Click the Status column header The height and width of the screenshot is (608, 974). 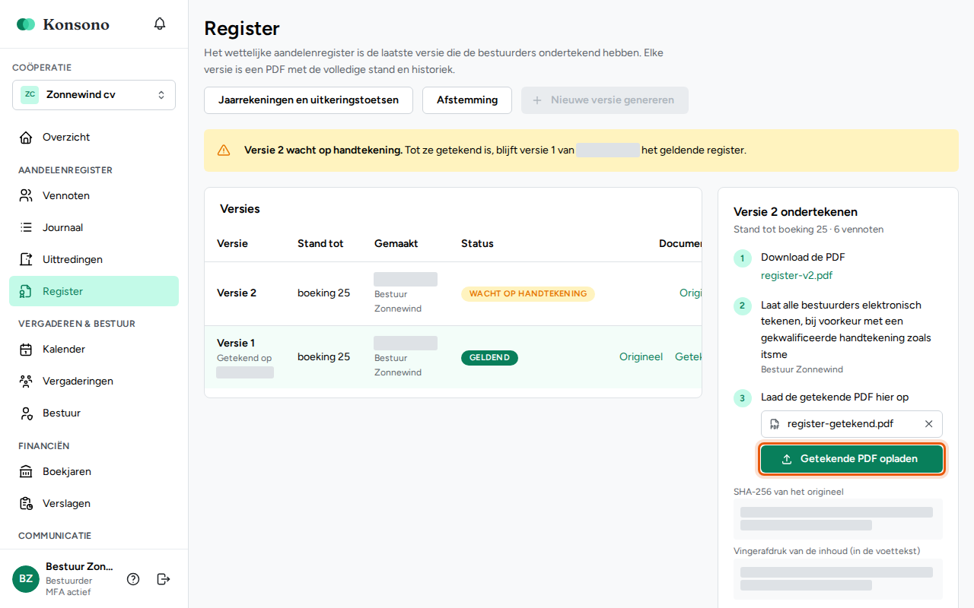click(x=477, y=244)
